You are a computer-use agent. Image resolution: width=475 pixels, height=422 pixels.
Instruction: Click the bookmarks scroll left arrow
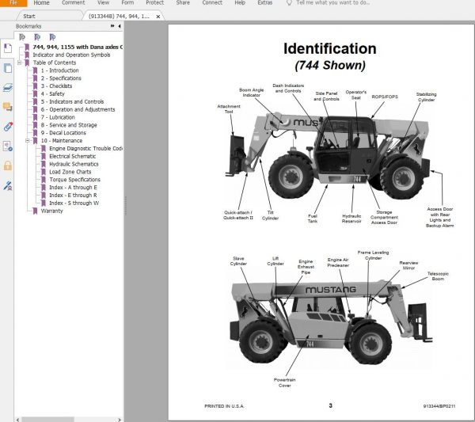(18, 420)
